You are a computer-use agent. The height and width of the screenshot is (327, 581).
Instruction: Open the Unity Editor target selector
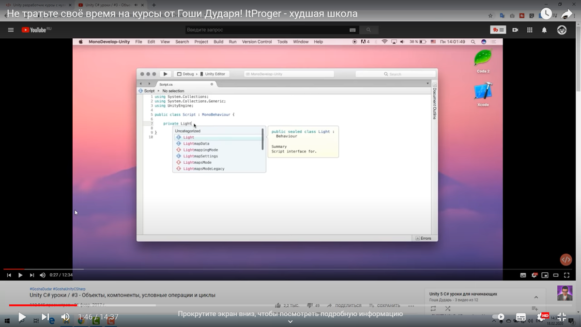(213, 74)
